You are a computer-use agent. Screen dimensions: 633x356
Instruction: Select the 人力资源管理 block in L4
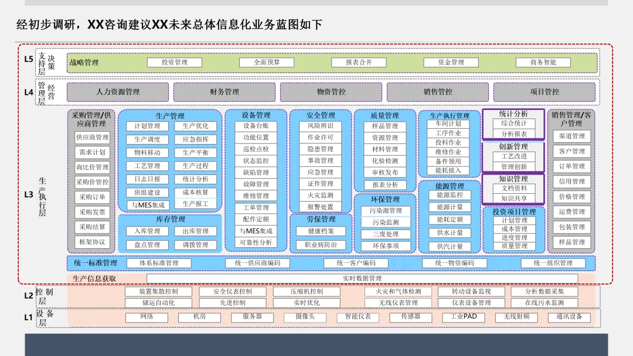(x=118, y=92)
